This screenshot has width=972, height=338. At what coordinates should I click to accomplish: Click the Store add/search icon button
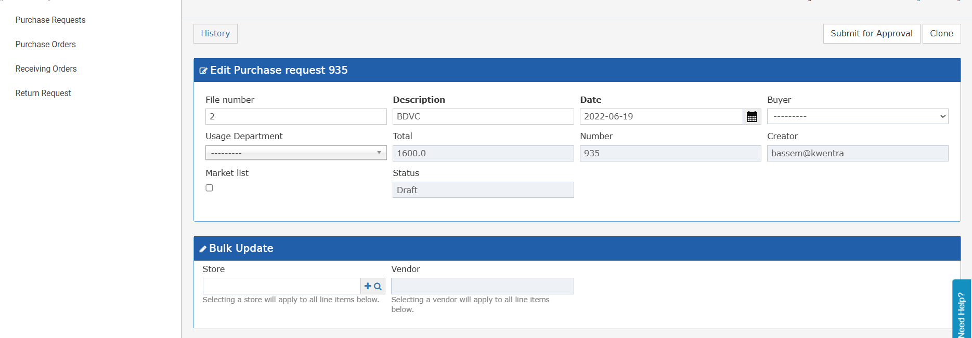(x=373, y=286)
